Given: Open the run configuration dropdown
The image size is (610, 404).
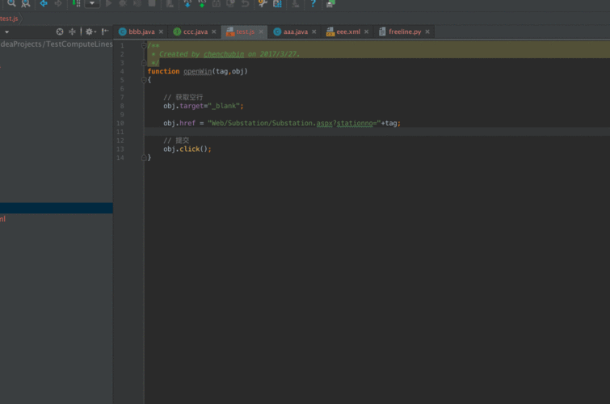Looking at the screenshot, I should tap(91, 4).
